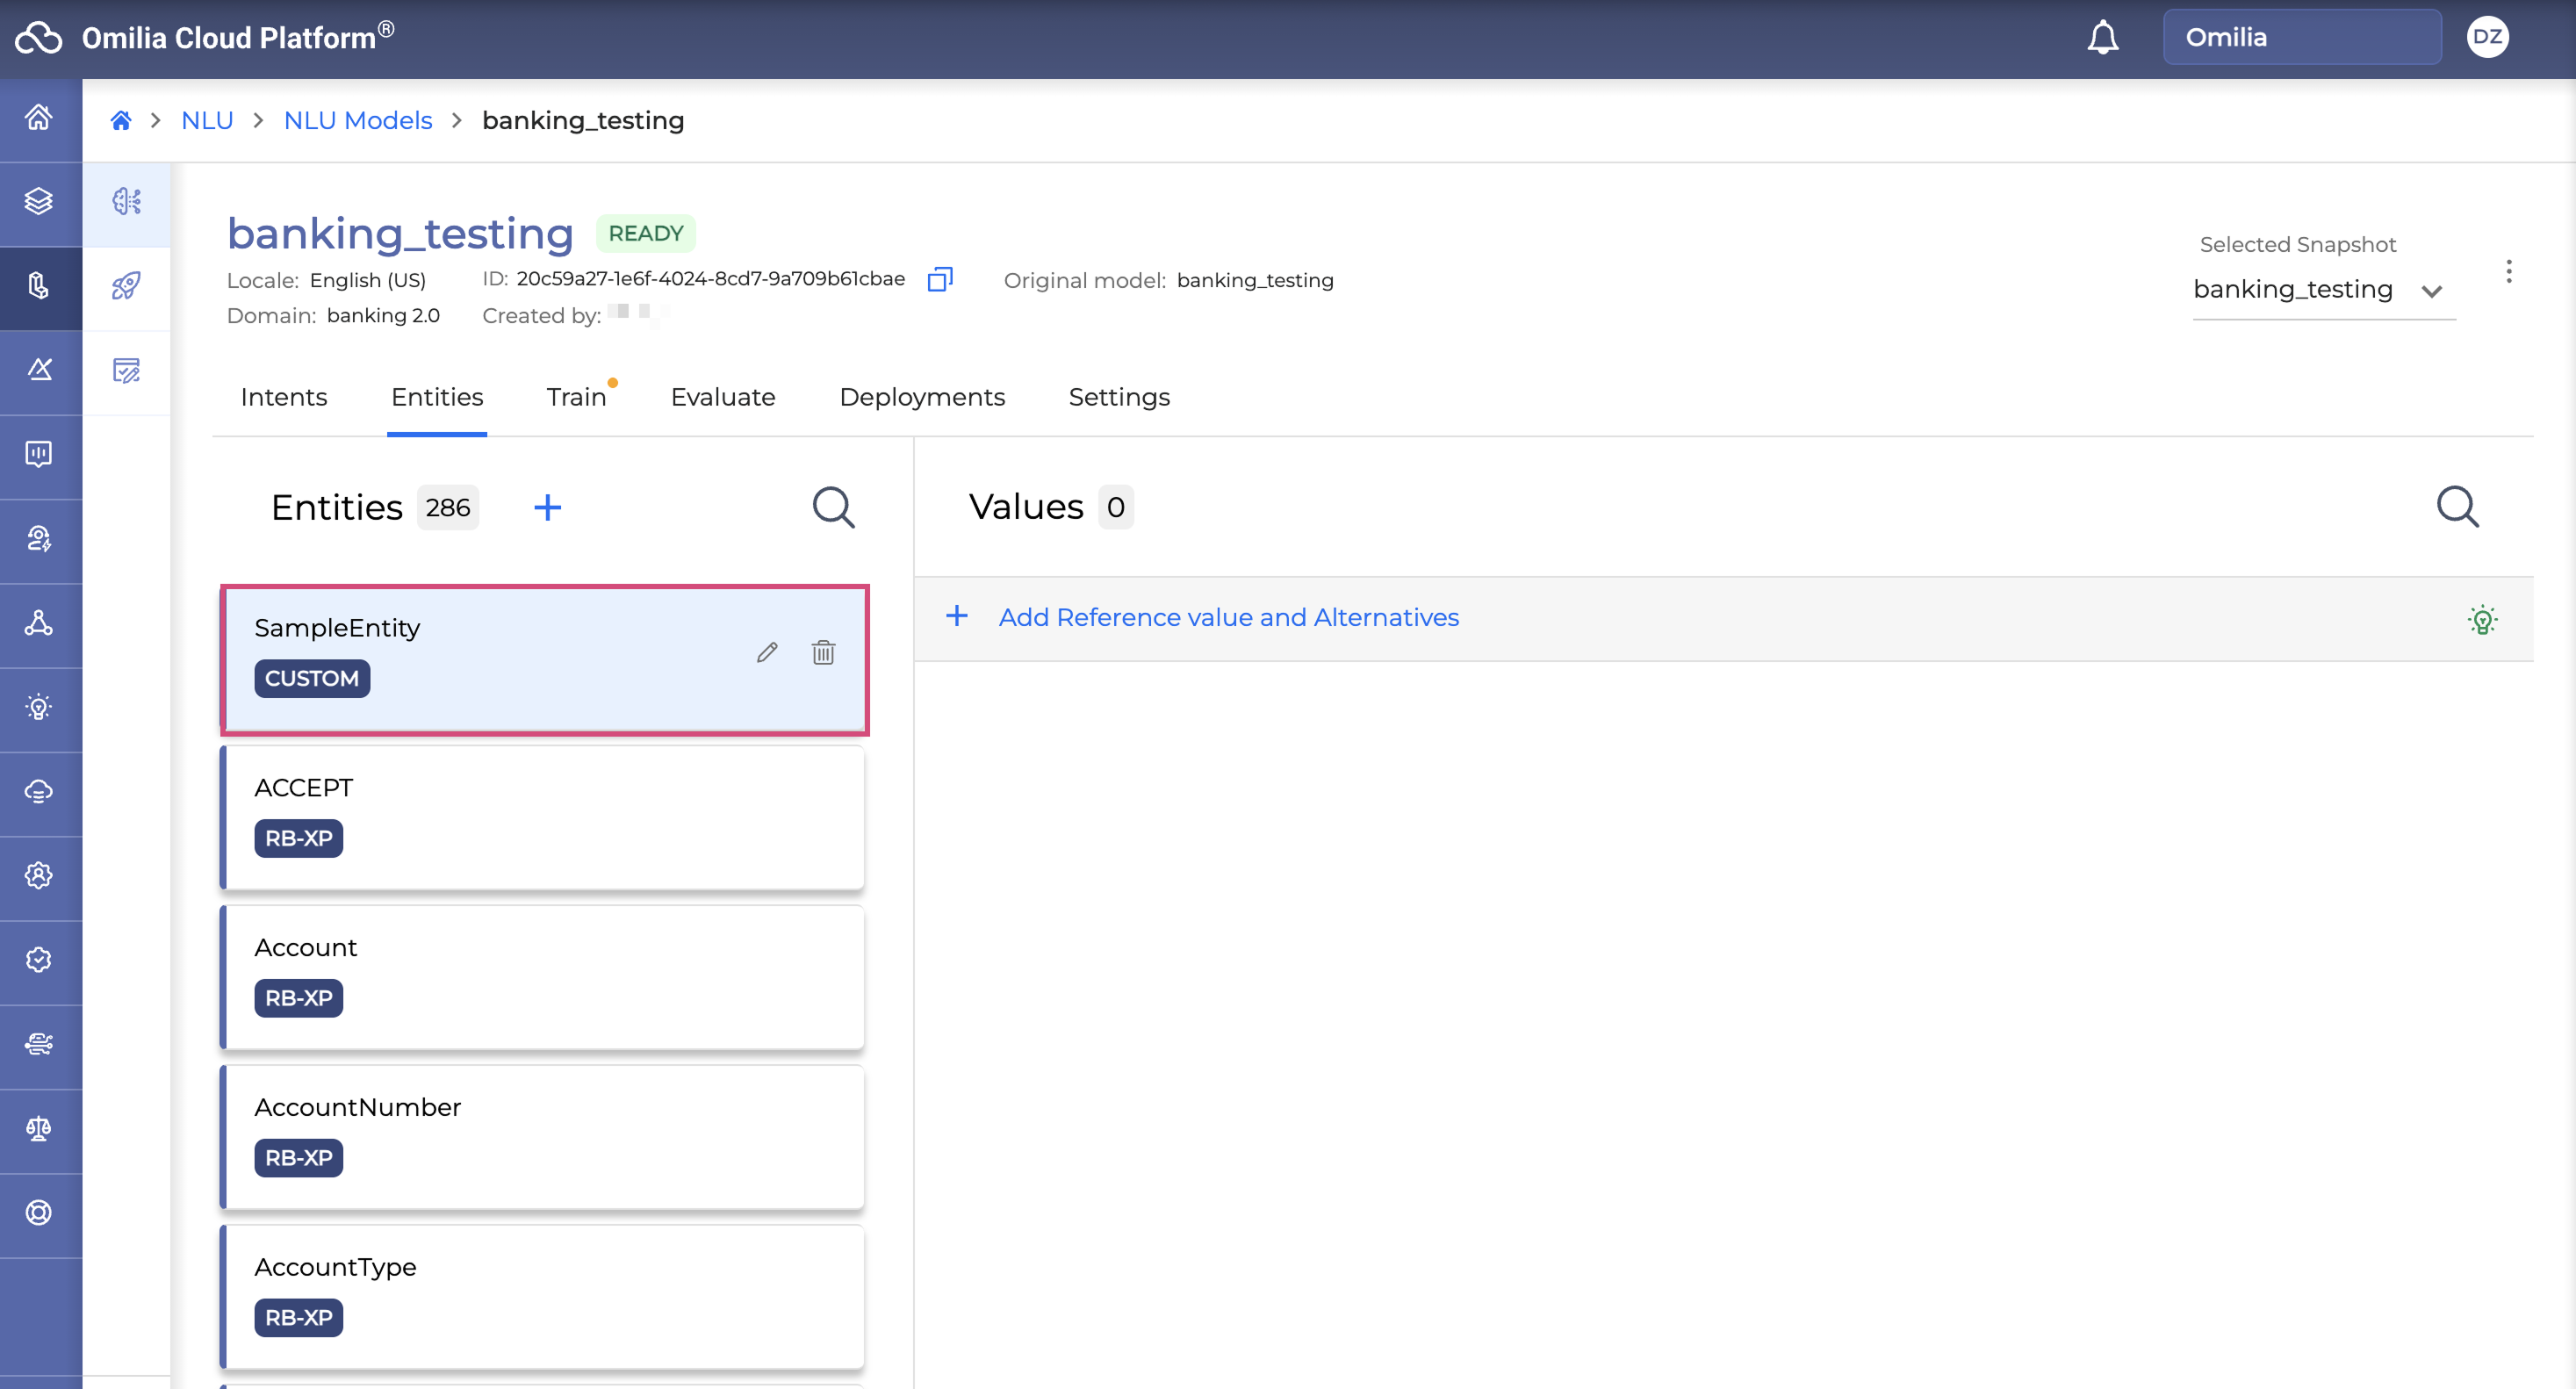Open the Train tab

(x=576, y=397)
